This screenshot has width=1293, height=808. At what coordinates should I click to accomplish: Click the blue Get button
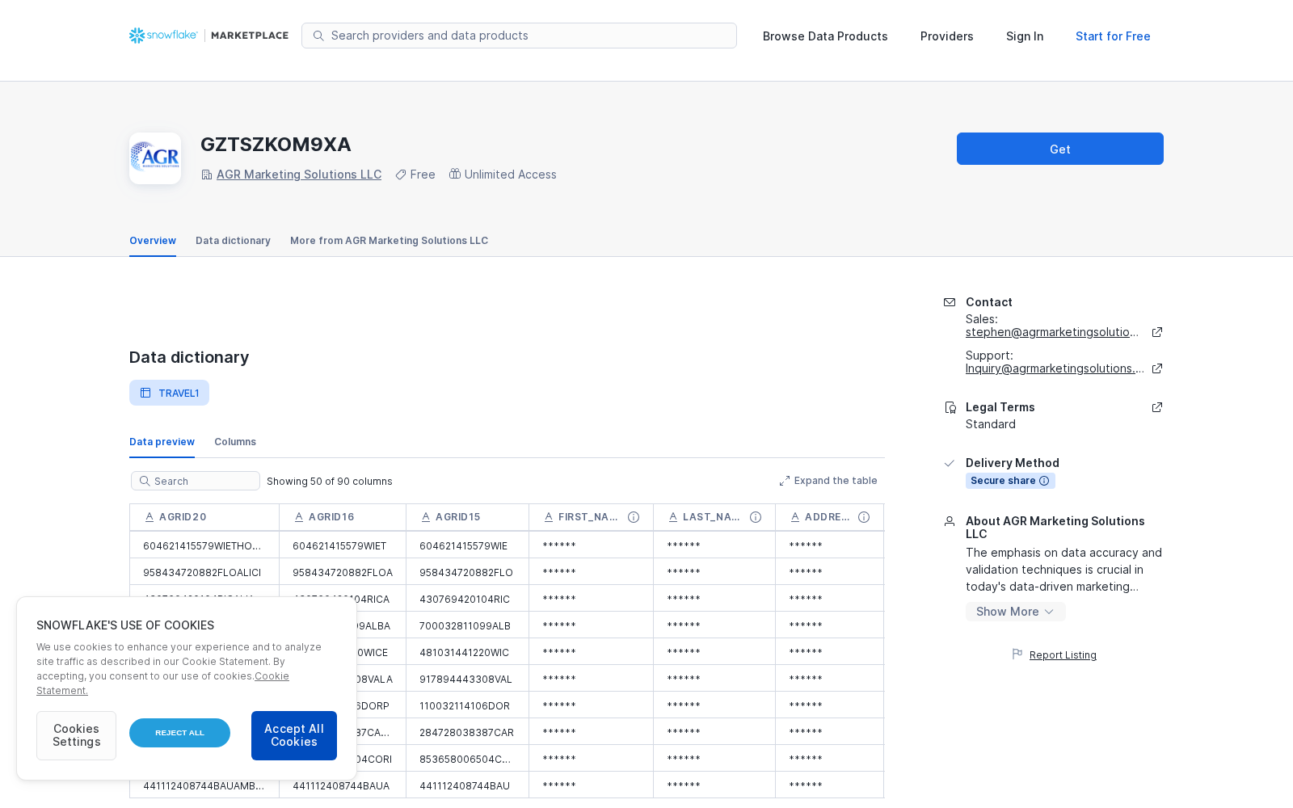click(x=1060, y=149)
